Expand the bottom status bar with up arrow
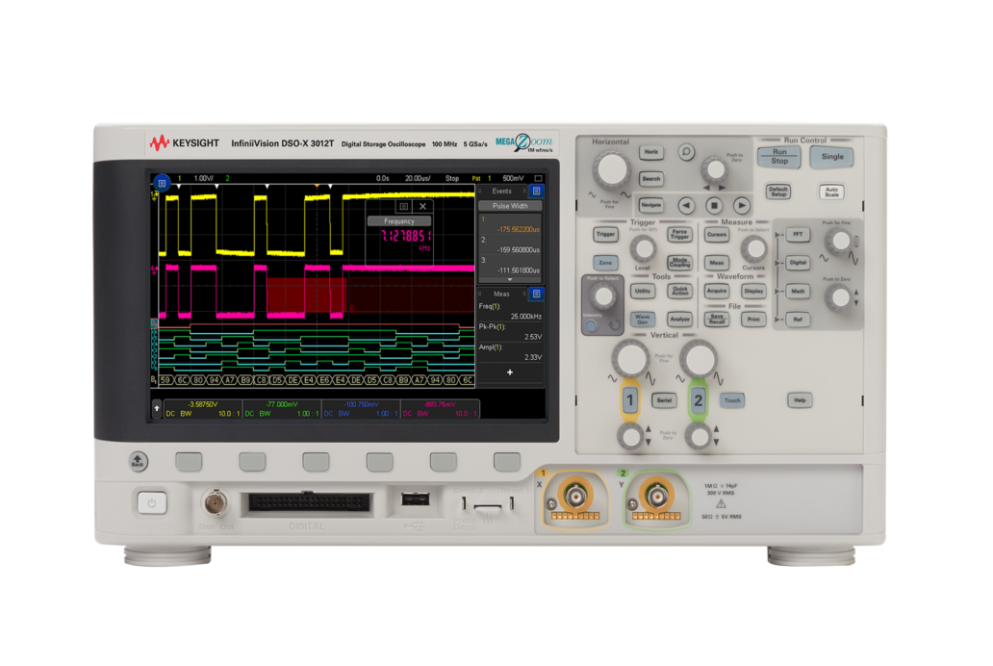The height and width of the screenshot is (666, 993). pyautogui.click(x=157, y=408)
